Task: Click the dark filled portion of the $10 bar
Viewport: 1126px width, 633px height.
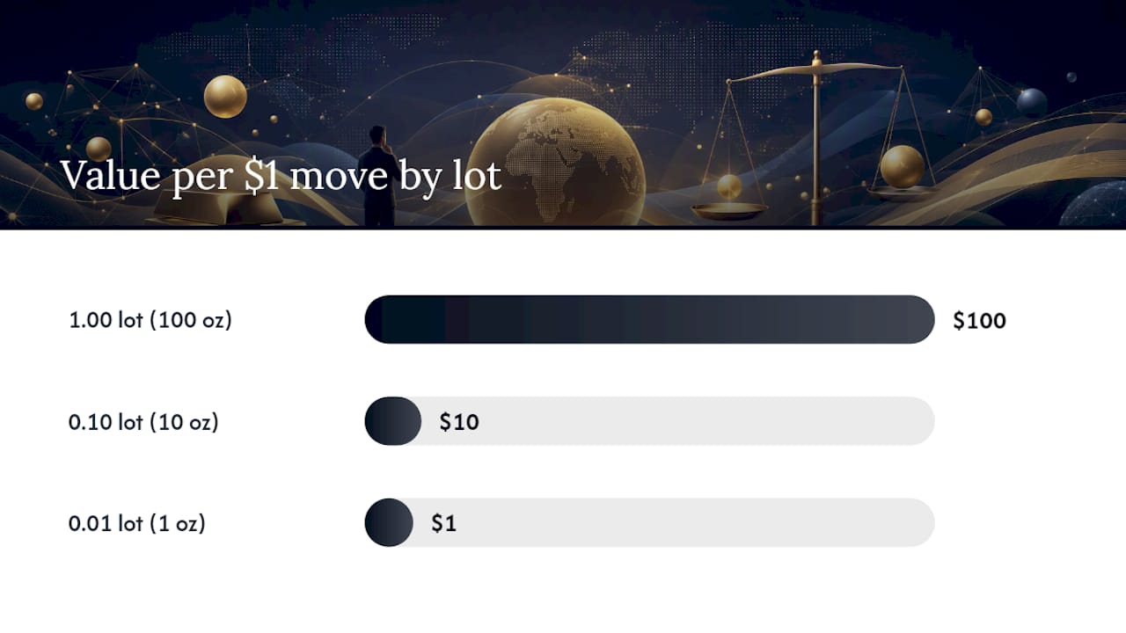Action: [x=393, y=421]
